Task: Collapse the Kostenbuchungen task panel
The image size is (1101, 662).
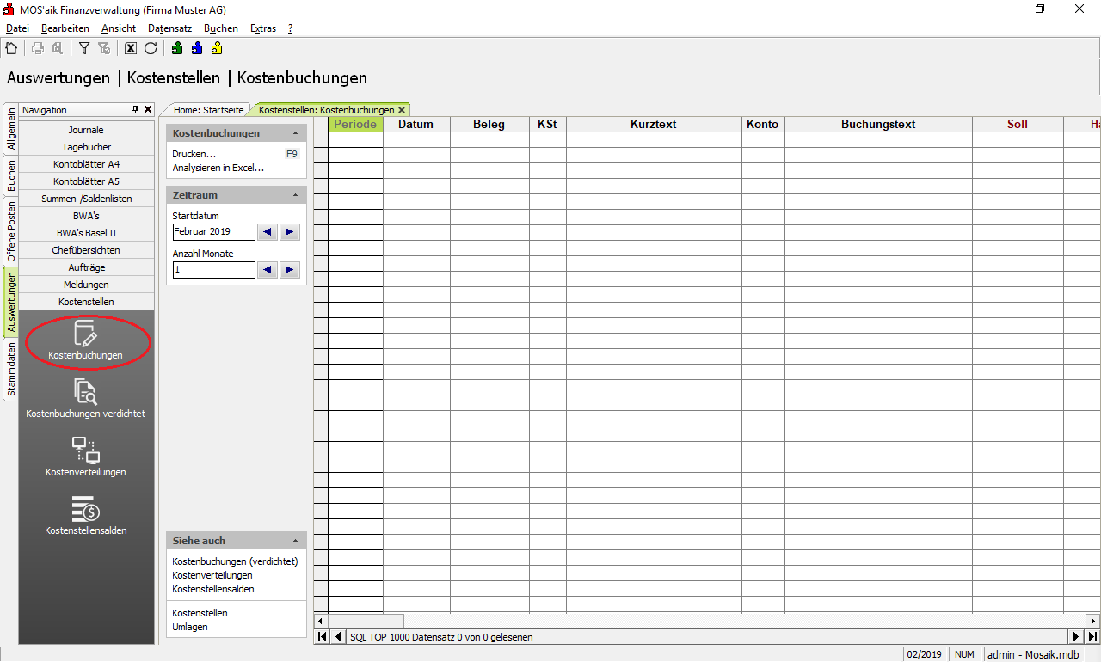Action: pos(295,134)
